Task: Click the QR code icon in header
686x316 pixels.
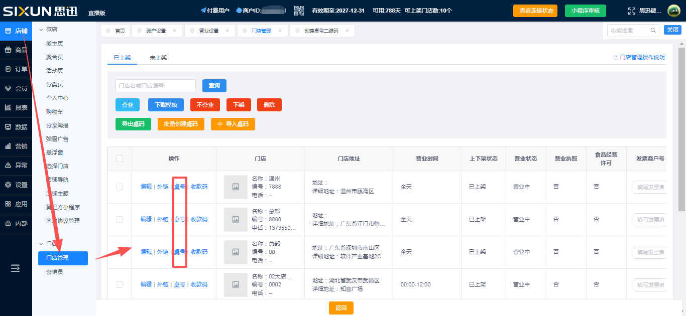Action: 299,11
